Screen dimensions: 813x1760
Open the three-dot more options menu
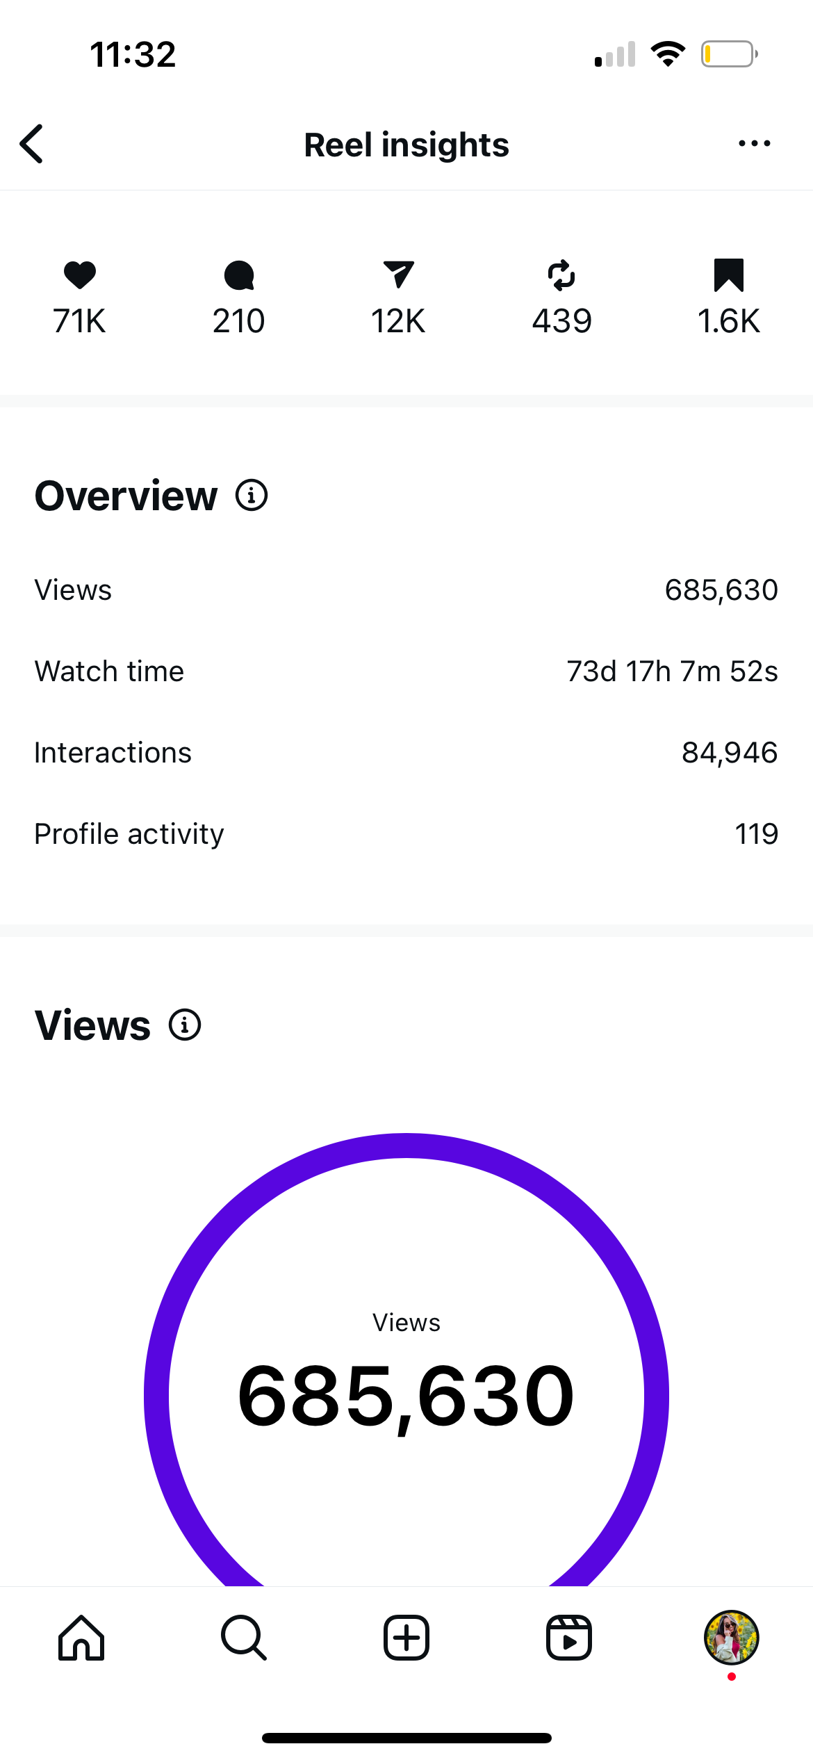(x=754, y=144)
